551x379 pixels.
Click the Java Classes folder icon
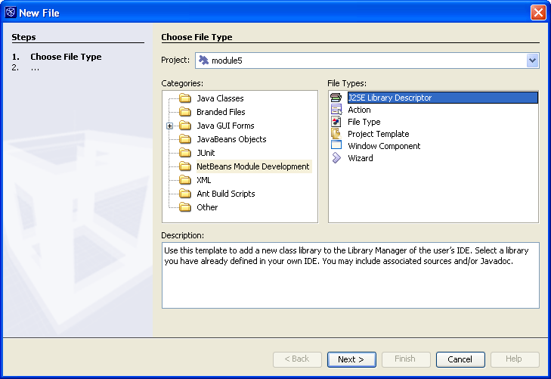click(x=185, y=98)
